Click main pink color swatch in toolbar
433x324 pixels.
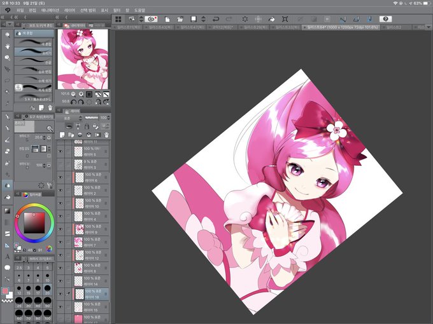pos(5,291)
